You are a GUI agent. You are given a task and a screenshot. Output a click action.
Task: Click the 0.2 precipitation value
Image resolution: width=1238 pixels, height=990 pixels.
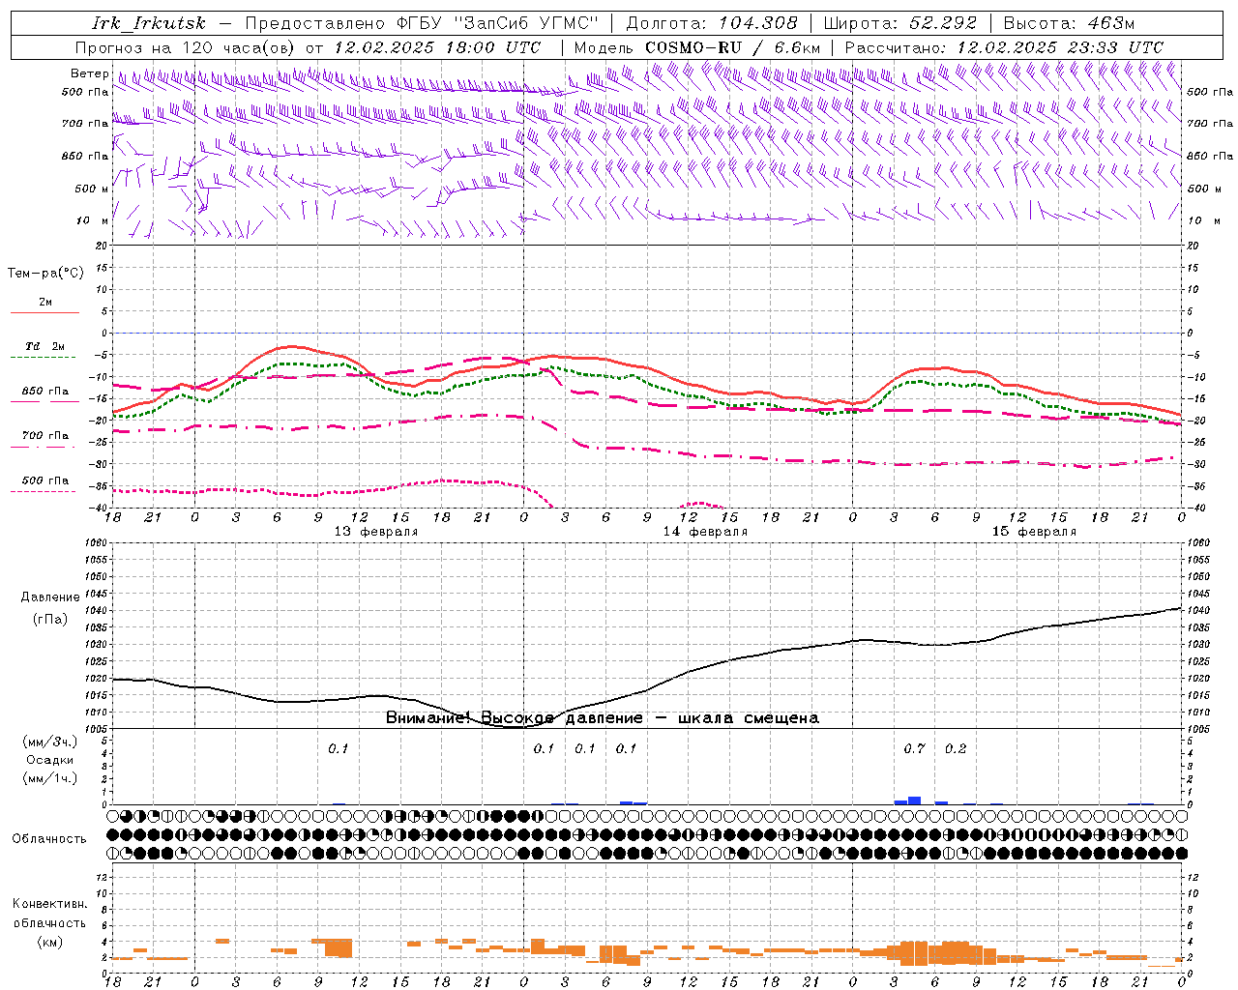click(x=956, y=748)
